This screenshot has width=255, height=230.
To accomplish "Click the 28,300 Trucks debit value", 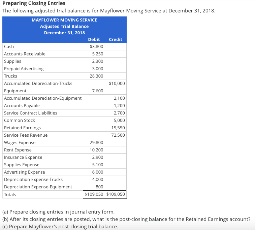I will point(96,76).
